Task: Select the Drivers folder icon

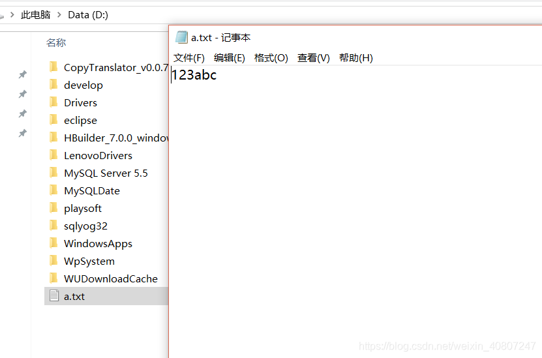Action: tap(53, 102)
